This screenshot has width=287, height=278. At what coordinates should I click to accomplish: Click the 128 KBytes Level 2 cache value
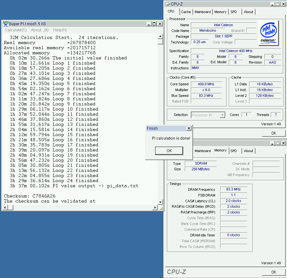pos(265,96)
